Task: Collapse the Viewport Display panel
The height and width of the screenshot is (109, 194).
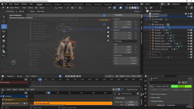Action: pyautogui.click(x=157, y=101)
